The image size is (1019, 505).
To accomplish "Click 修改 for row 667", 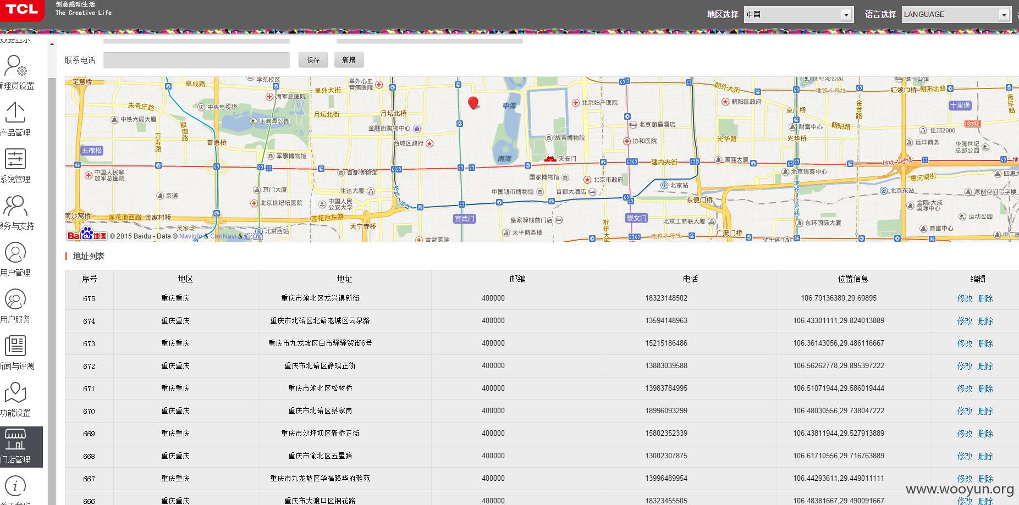I will 965,479.
